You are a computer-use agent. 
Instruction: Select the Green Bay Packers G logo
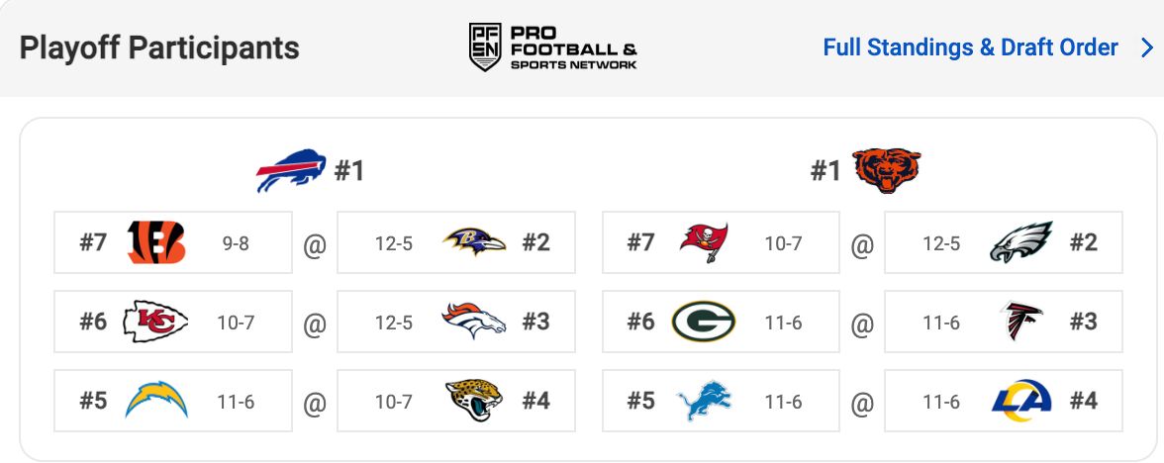click(704, 322)
